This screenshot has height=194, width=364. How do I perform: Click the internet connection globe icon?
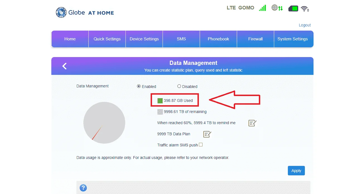click(x=277, y=8)
